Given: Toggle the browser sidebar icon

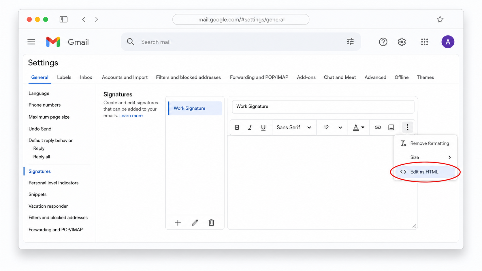Looking at the screenshot, I should 63,19.
